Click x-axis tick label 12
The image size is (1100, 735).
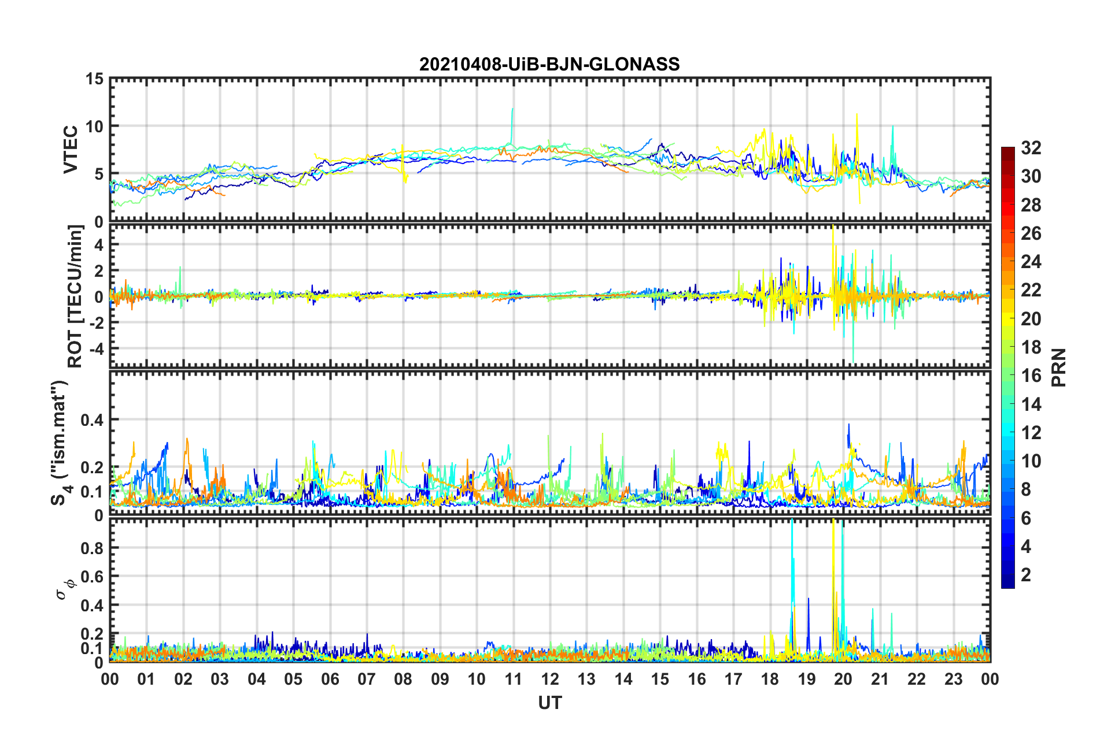click(550, 679)
